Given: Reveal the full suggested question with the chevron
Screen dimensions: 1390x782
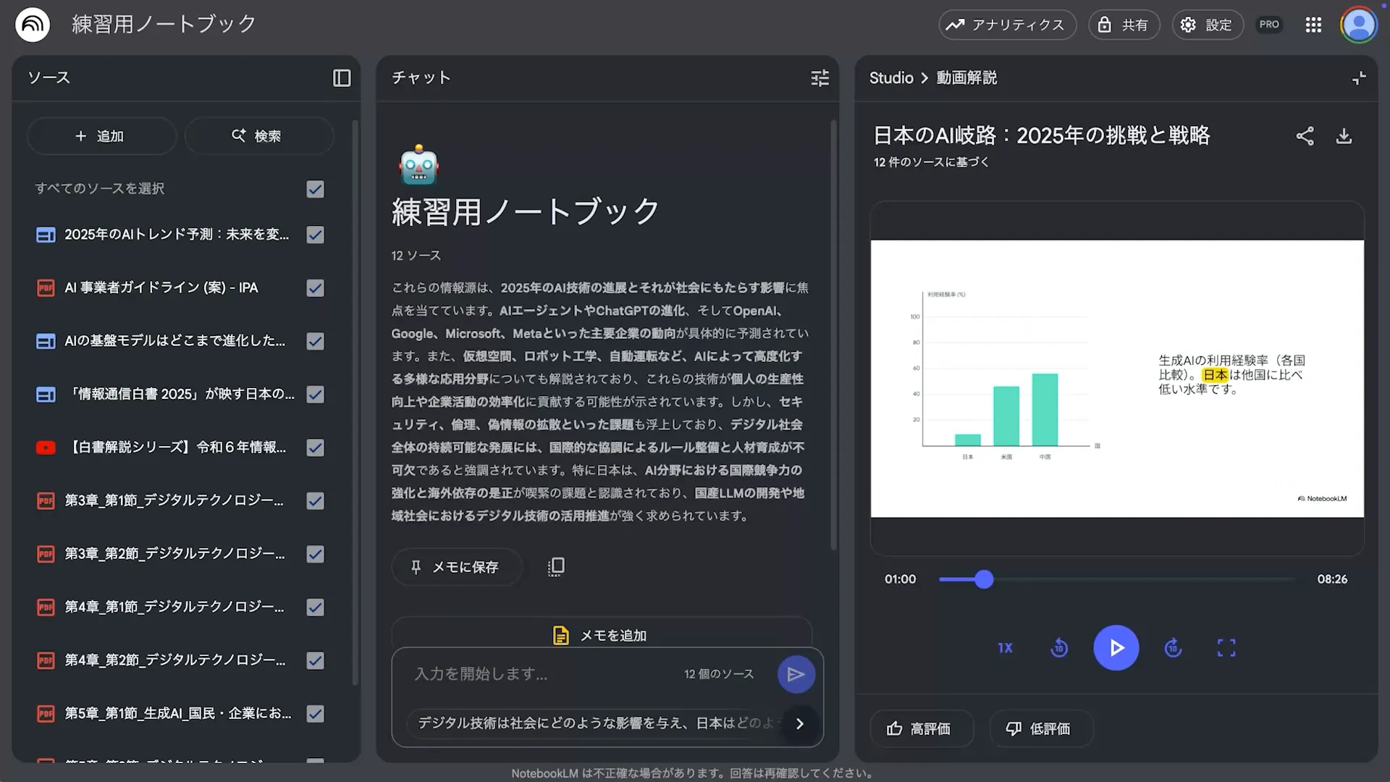Looking at the screenshot, I should (x=799, y=723).
